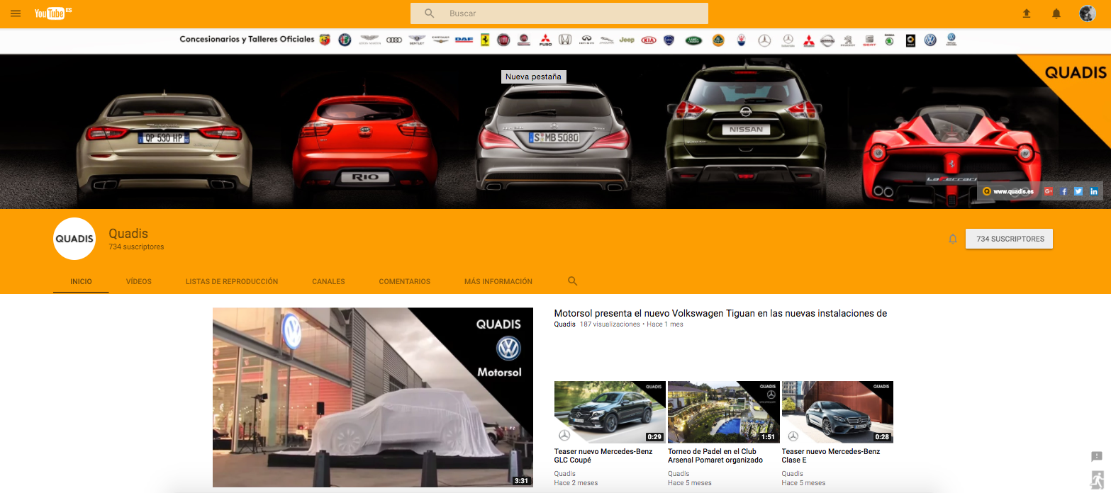Click '187 visualizaciones' text

click(x=610, y=324)
